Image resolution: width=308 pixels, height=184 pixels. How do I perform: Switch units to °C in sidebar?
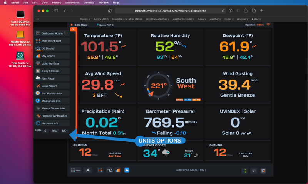point(45,131)
